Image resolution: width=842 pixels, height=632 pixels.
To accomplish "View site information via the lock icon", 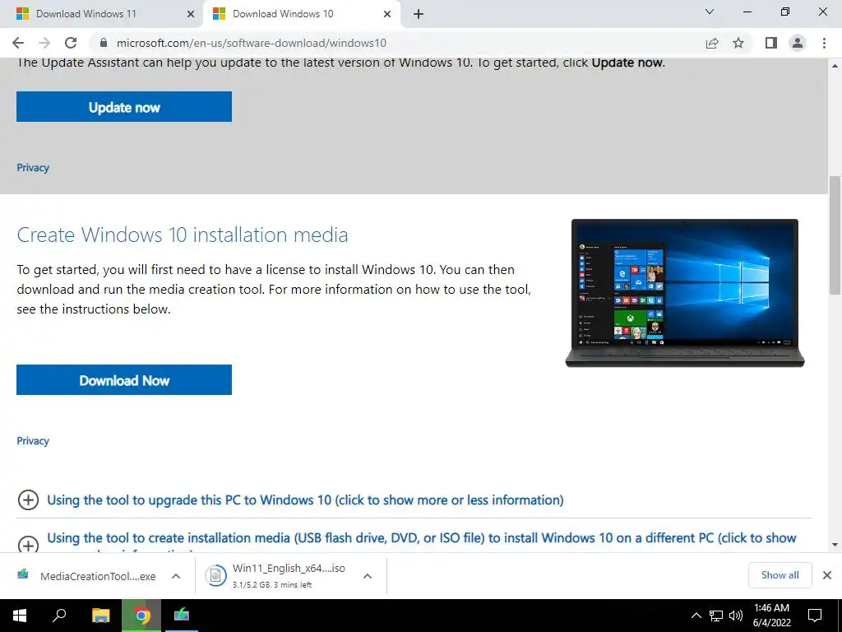I will coord(104,43).
